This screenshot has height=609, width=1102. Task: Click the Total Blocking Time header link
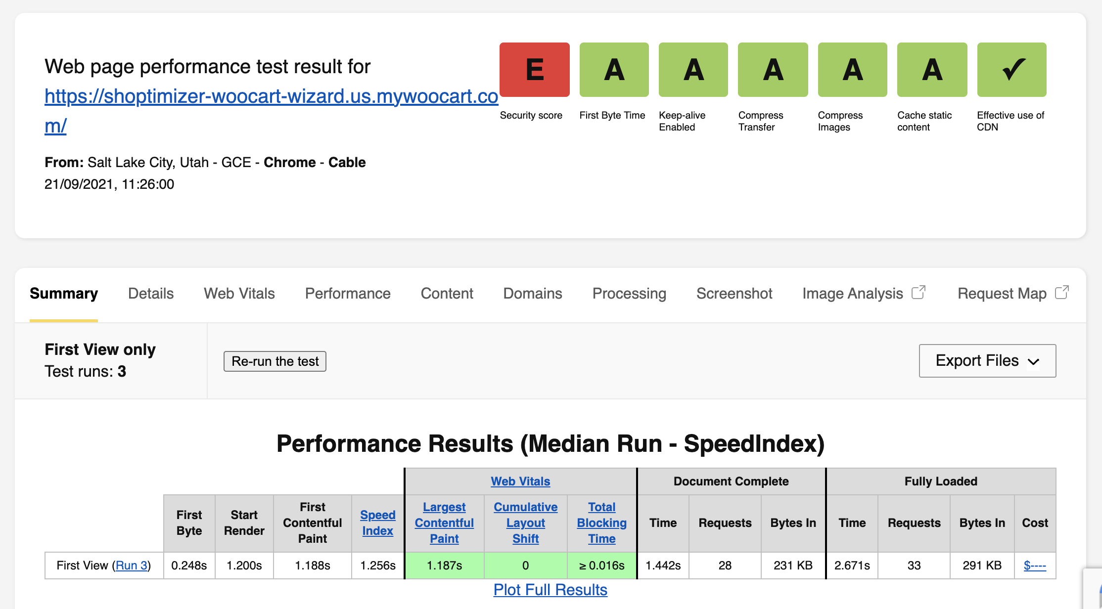(x=602, y=523)
